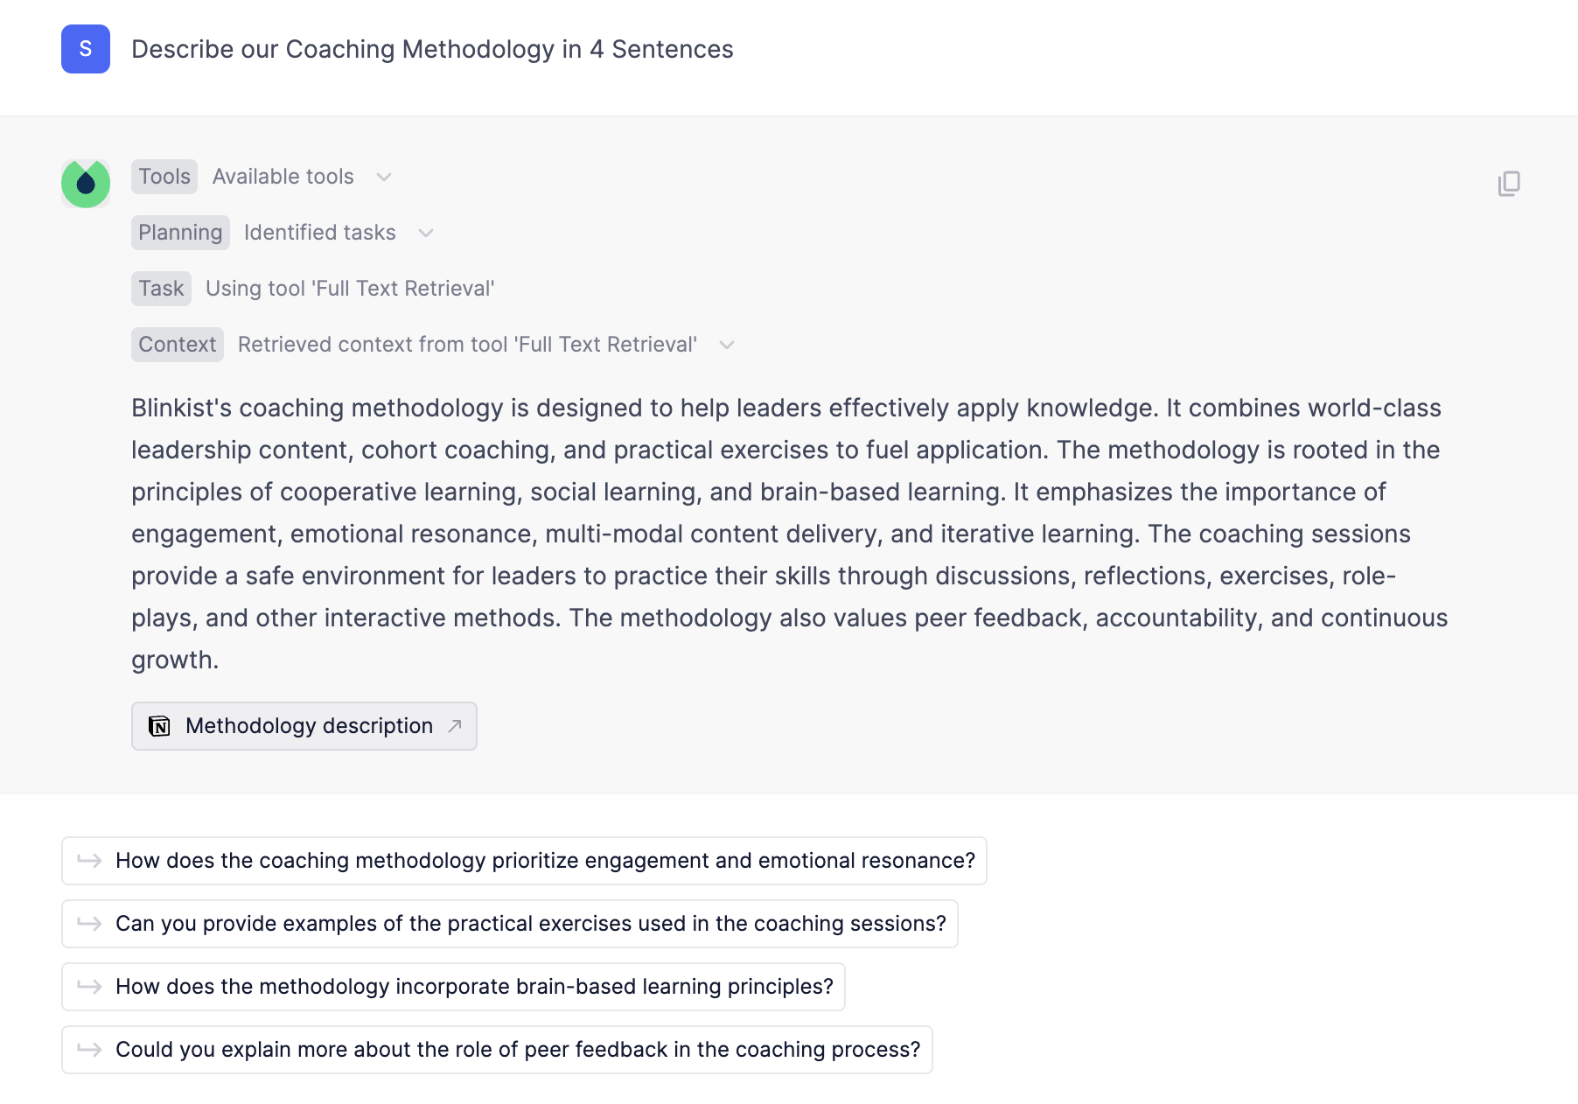Select the peer feedback role follow-up question

pyautogui.click(x=518, y=1050)
